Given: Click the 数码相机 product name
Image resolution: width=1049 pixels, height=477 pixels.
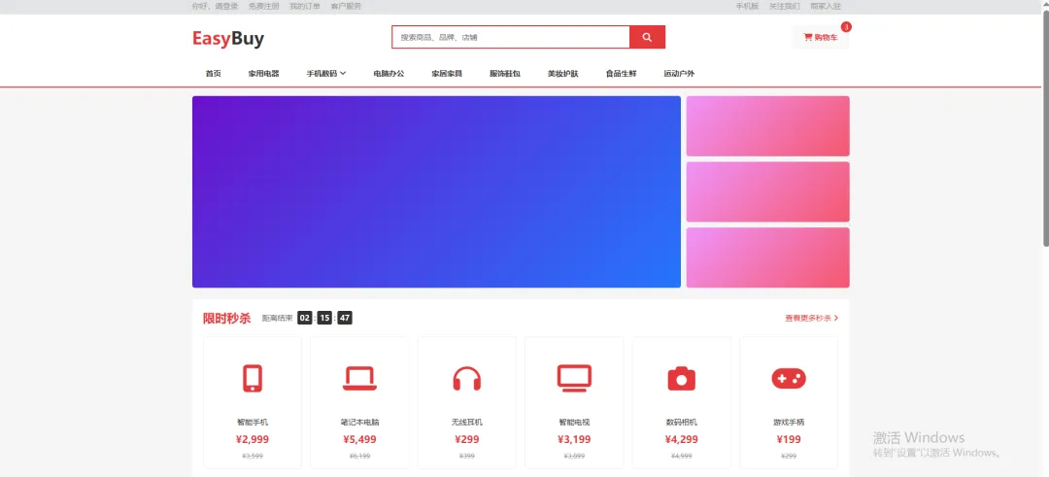Looking at the screenshot, I should 682,423.
